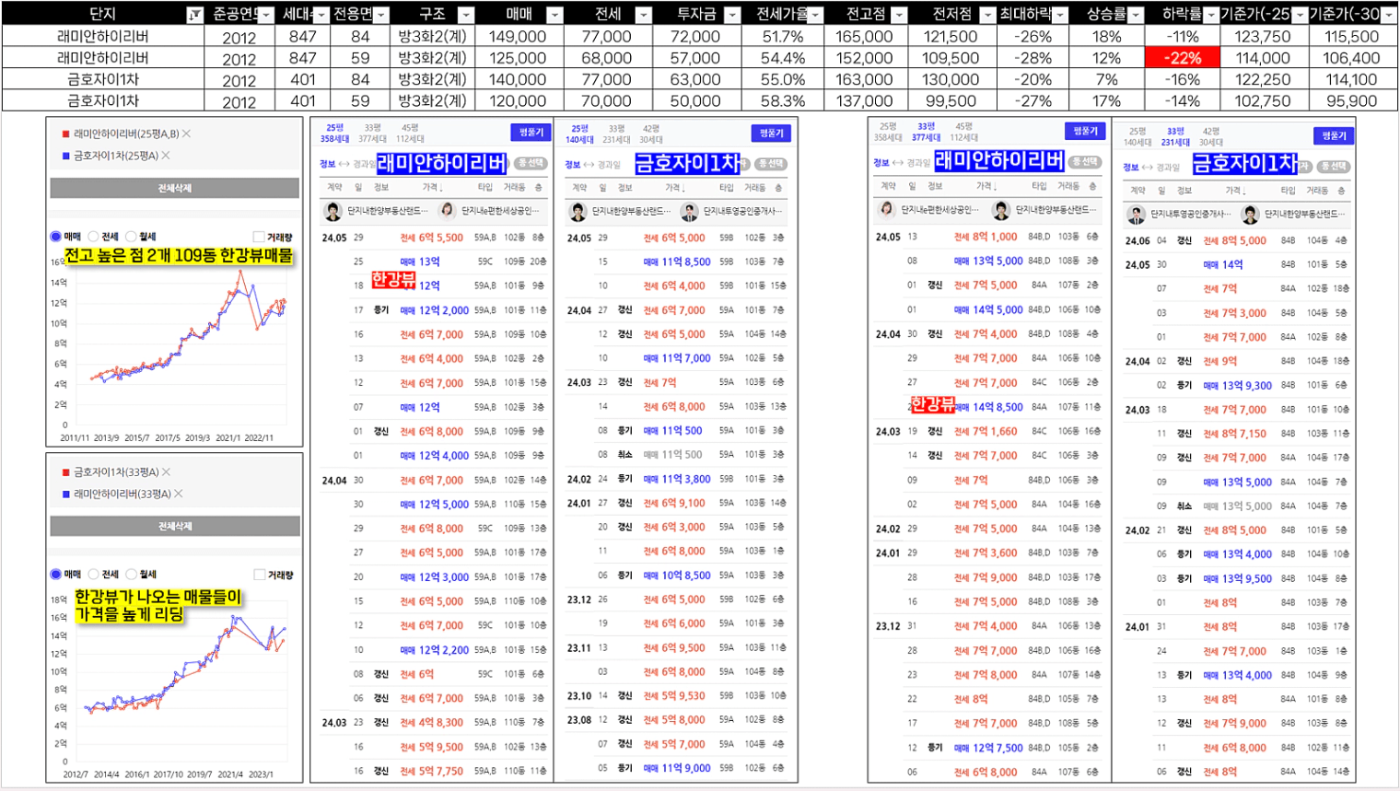Screen dimensions: 1400x791
Task: Open 전세 column filter dropdown
Action: 644,15
